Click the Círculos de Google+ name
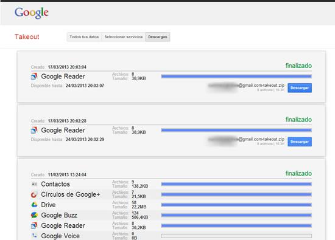 pos(71,194)
